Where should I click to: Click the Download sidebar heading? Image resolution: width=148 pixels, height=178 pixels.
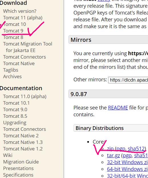(13, 3)
